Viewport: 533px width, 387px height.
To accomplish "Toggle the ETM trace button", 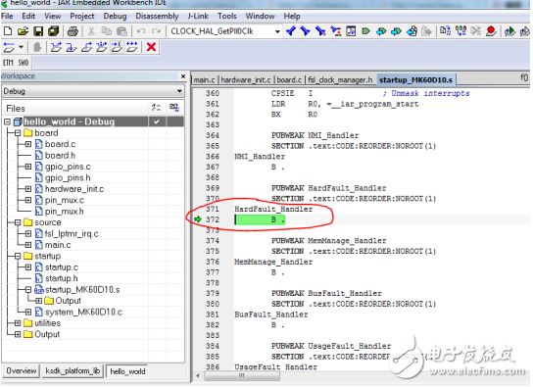I will pyautogui.click(x=8, y=63).
